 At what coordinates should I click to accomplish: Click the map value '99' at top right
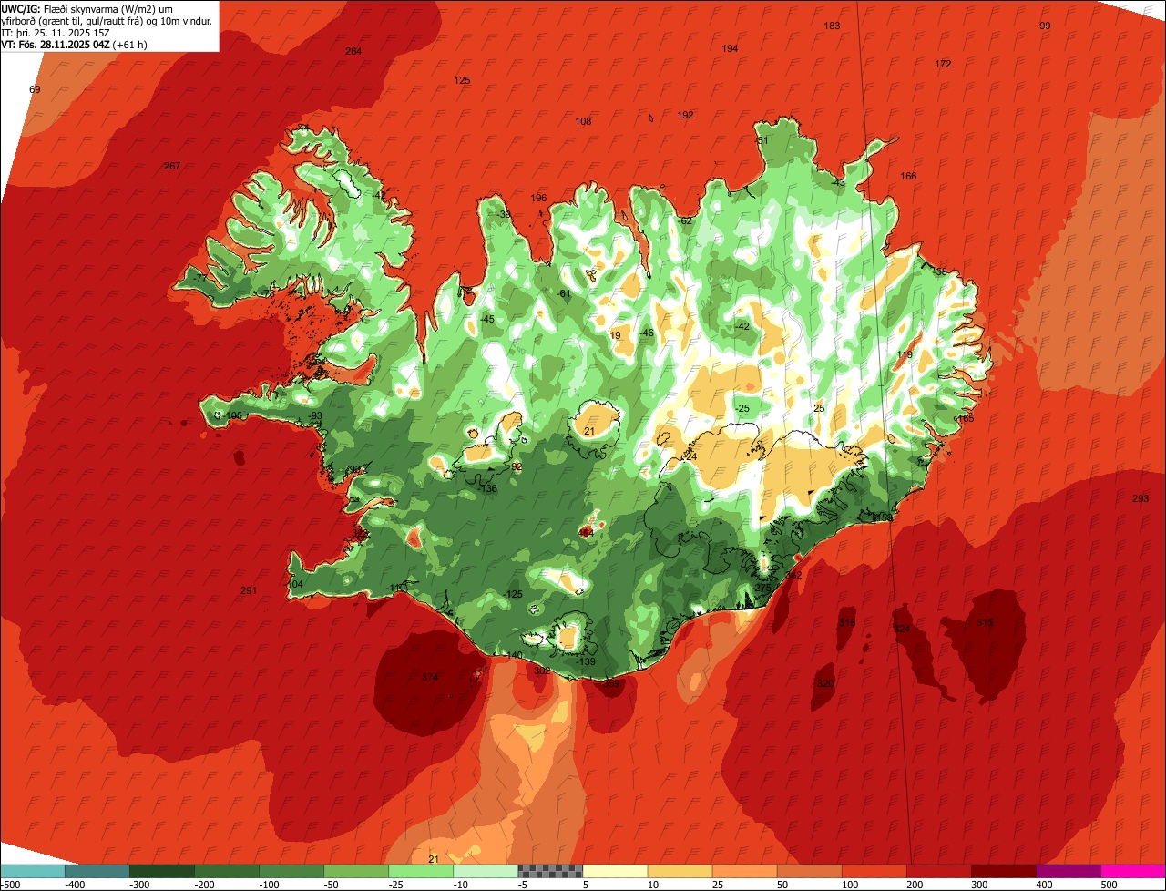click(x=1045, y=26)
